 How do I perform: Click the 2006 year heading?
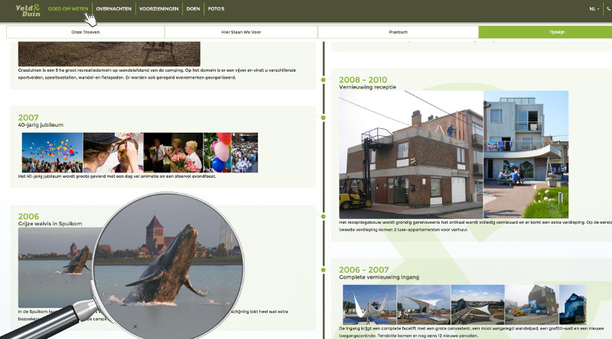(28, 216)
